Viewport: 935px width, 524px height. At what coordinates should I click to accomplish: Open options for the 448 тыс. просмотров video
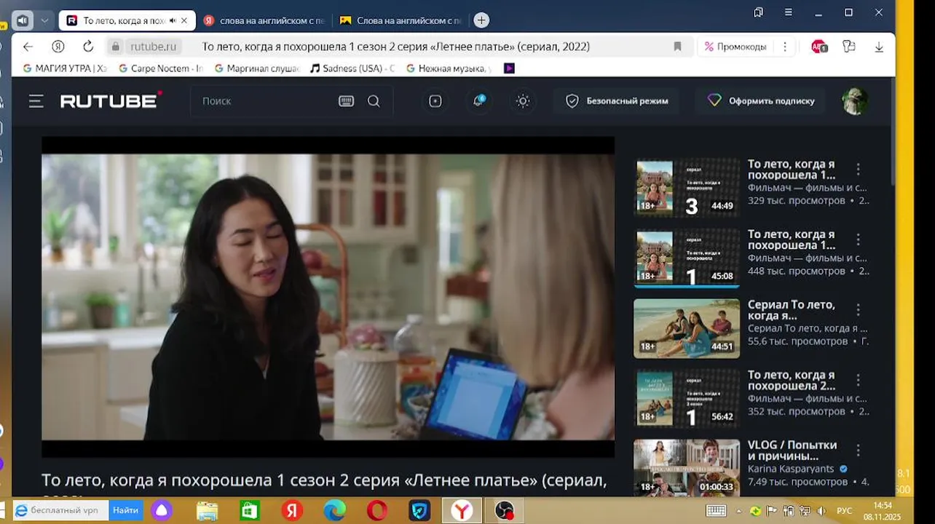(858, 239)
